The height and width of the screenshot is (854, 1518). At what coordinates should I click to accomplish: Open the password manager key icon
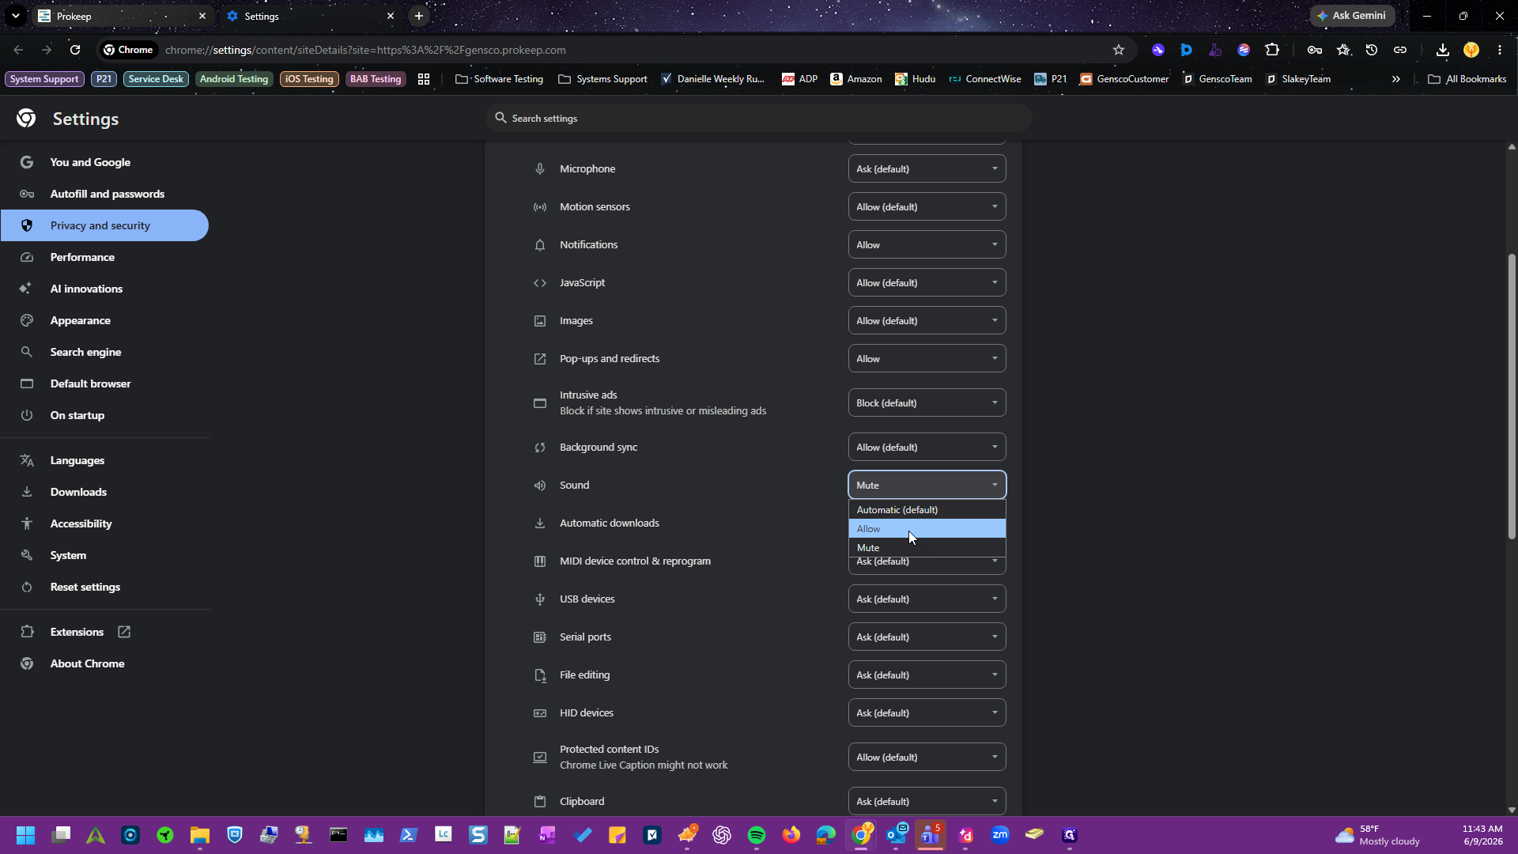[1315, 50]
